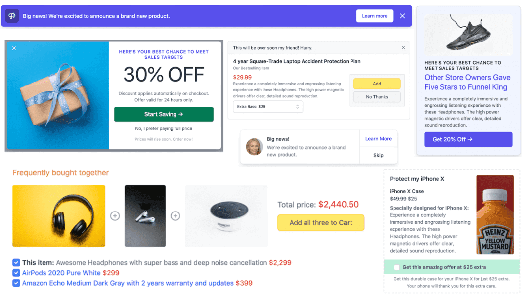
Task: Dismiss the purple brand new product banner
Action: (402, 15)
